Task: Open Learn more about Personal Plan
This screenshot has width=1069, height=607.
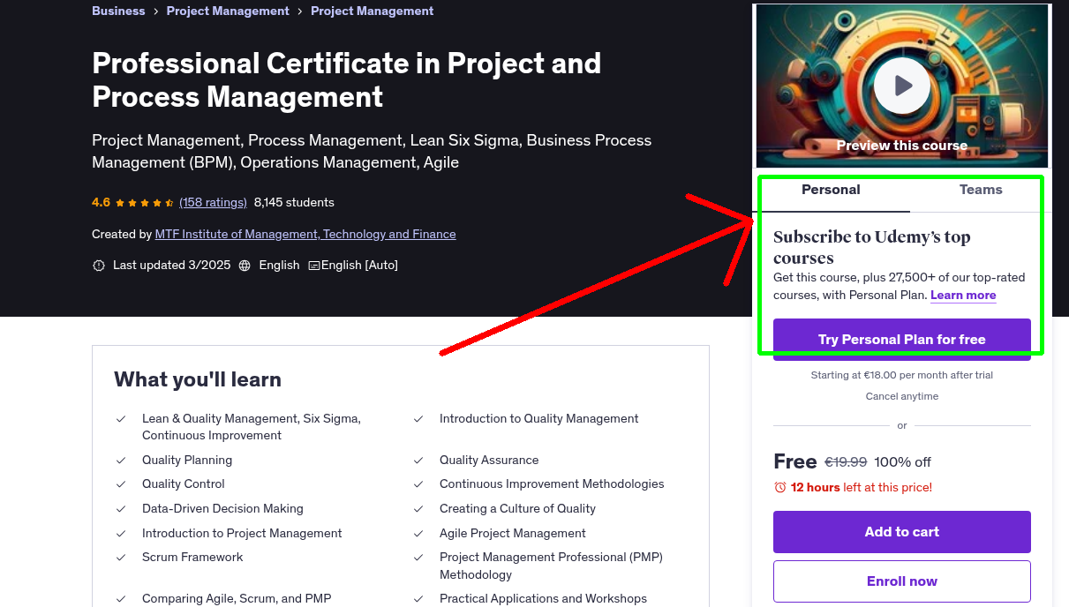Action: (x=963, y=296)
